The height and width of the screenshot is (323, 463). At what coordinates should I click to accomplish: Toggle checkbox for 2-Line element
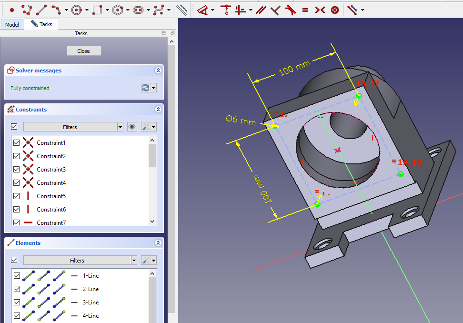pos(17,289)
